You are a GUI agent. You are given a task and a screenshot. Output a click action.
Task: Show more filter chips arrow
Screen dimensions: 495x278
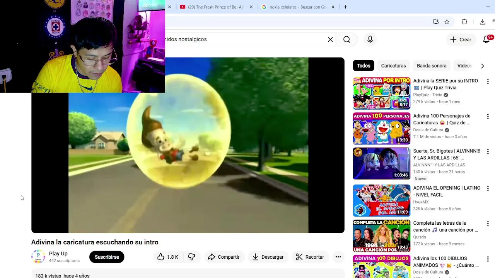coord(482,66)
